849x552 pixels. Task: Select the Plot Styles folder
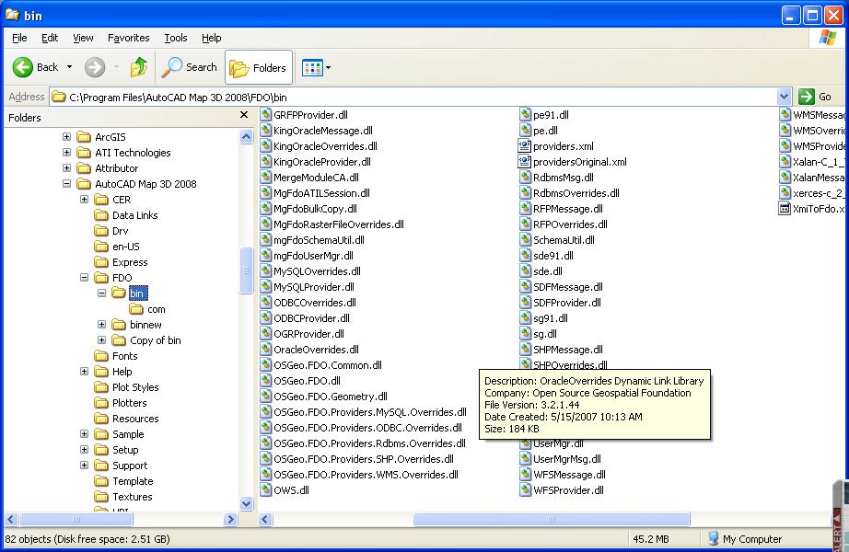point(135,387)
